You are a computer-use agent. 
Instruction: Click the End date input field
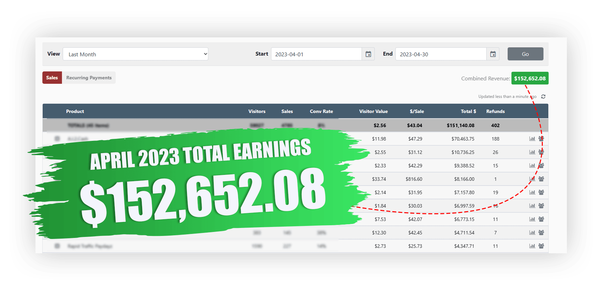(x=440, y=54)
